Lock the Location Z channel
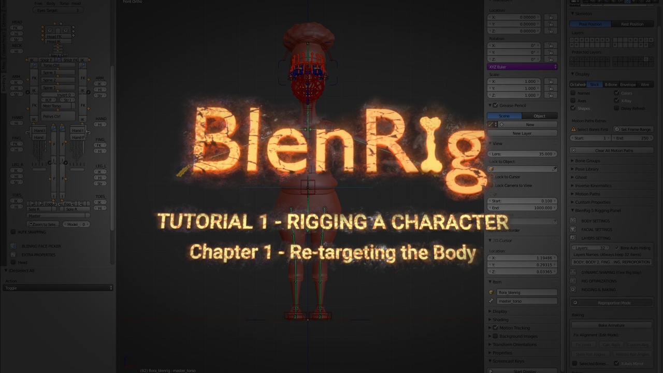 [x=551, y=31]
